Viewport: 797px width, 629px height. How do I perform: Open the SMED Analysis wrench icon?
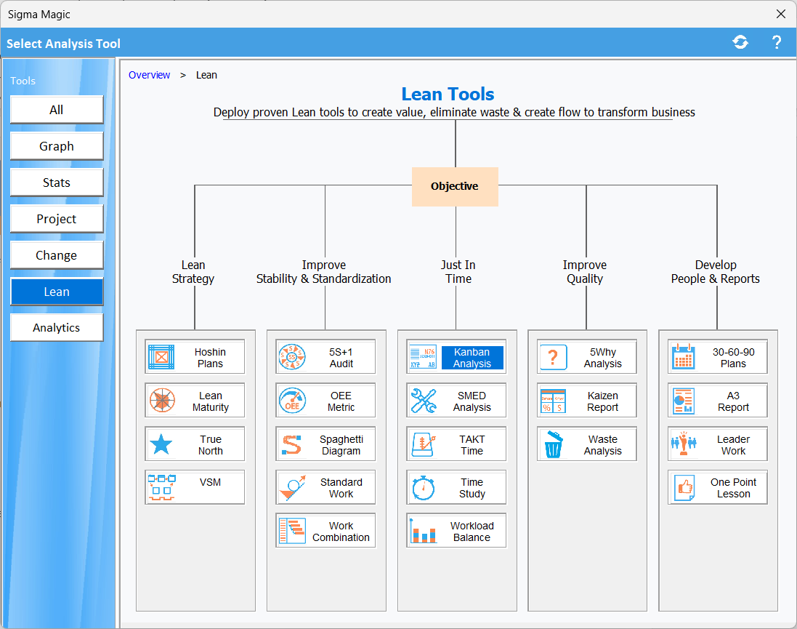(x=423, y=401)
